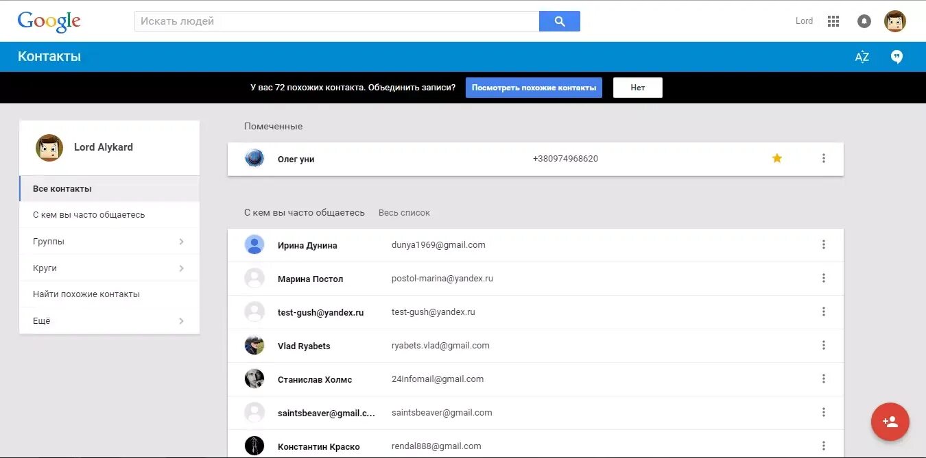This screenshot has height=458, width=926.
Task: Click Vlad Ryabets' avatar photo
Action: pos(254,345)
